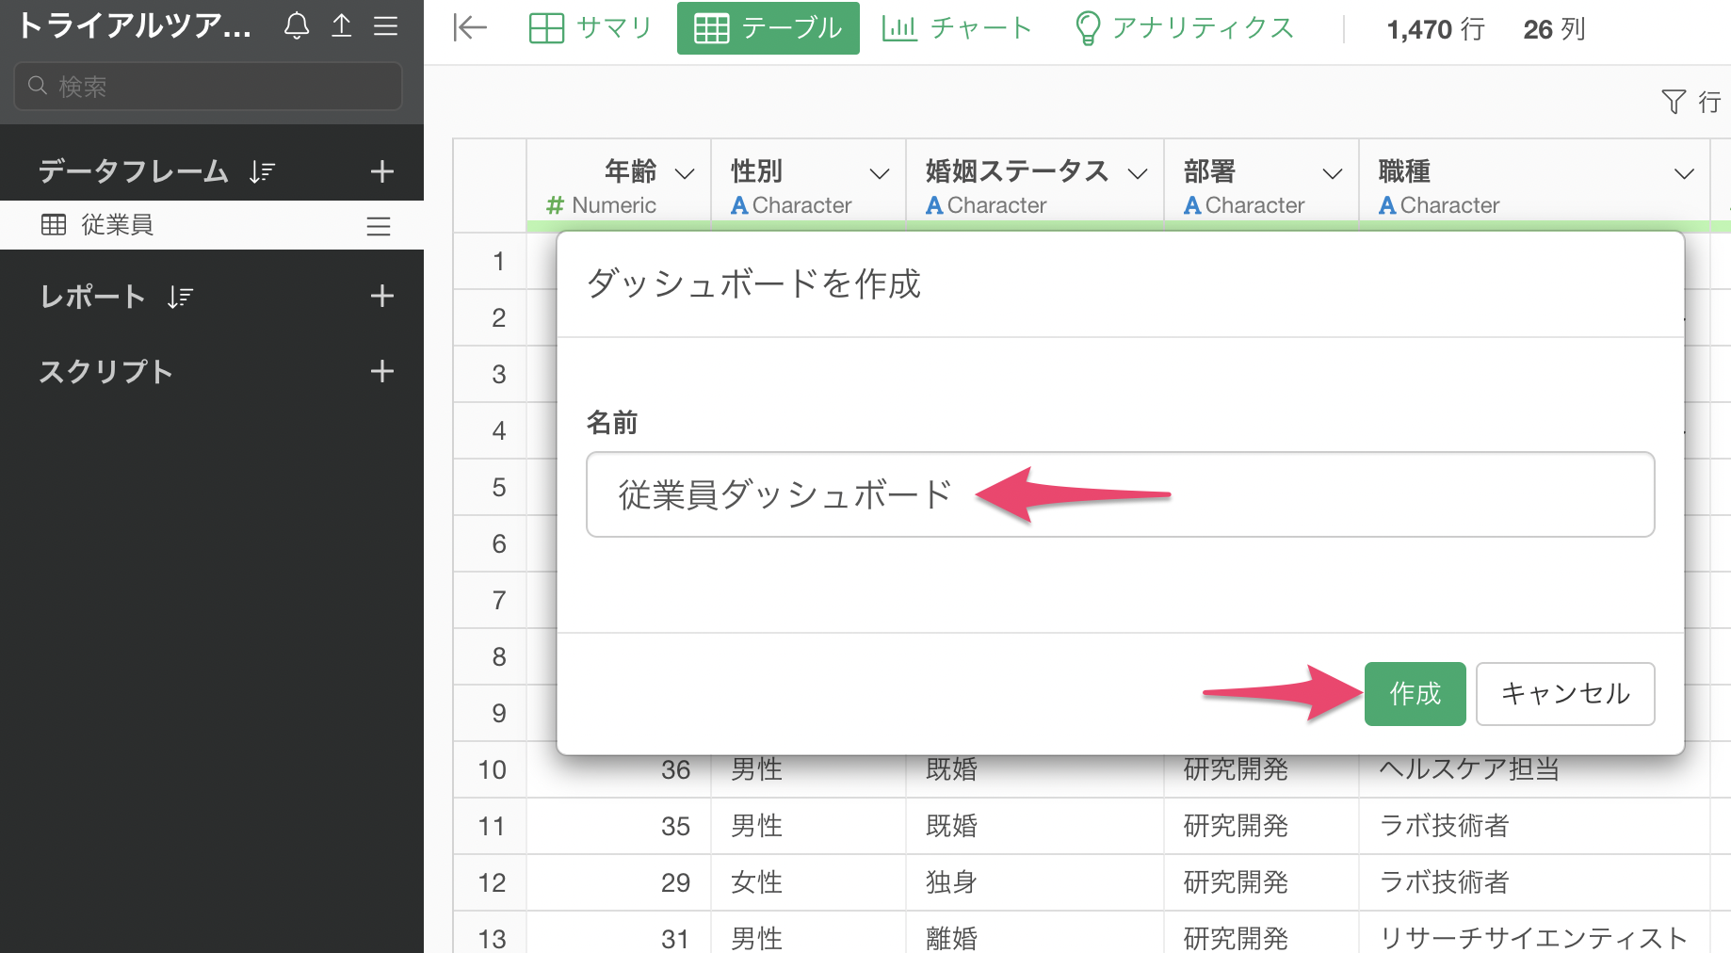This screenshot has height=953, width=1731.
Task: Click the notification bell icon
Action: [297, 25]
